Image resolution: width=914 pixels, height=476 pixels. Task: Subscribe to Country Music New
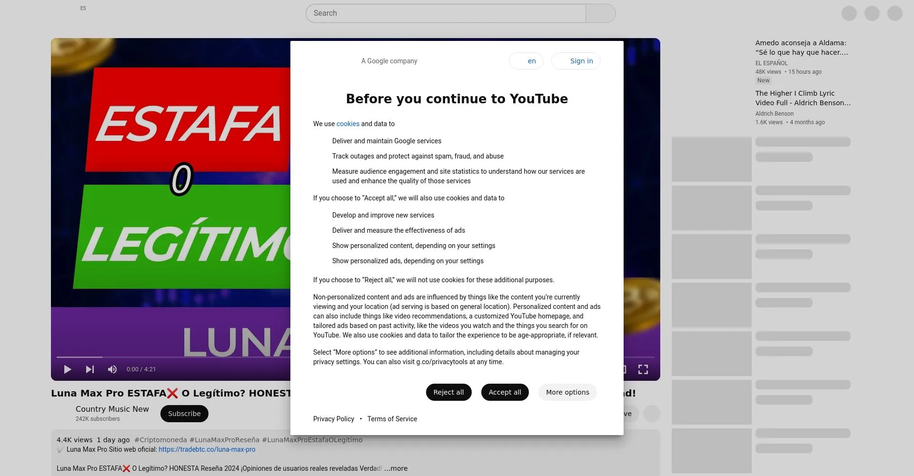click(184, 414)
